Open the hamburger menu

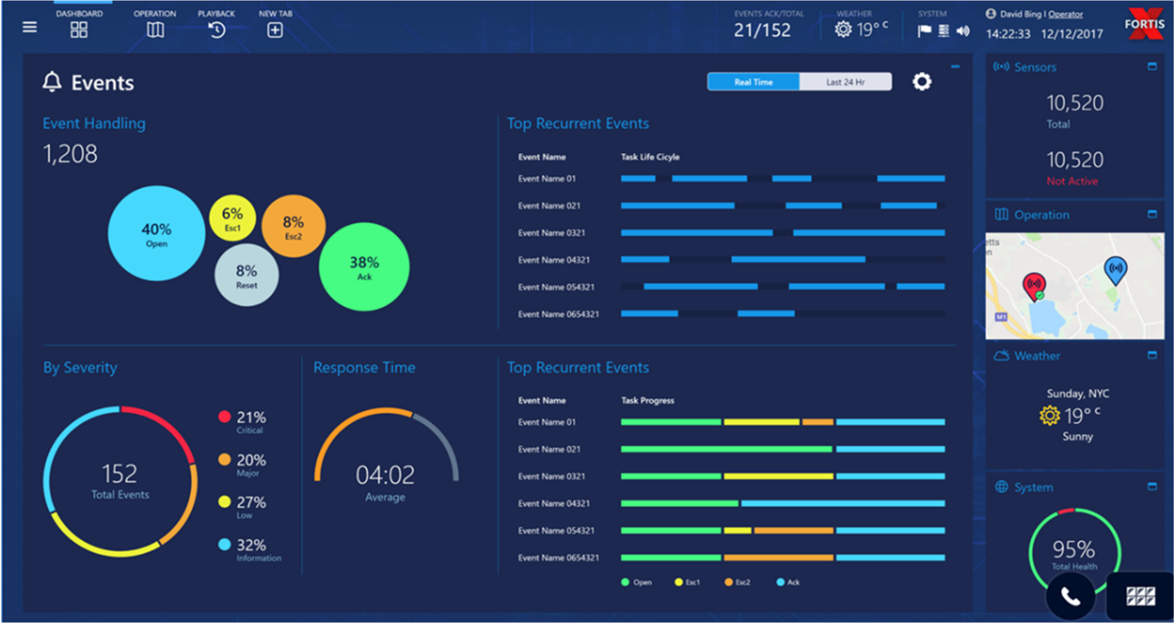tap(30, 27)
